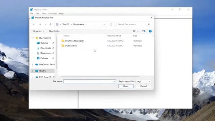Image resolution: width=215 pixels, height=121 pixels.
Task: Expand the This PC tree node
Action: pos(33,71)
